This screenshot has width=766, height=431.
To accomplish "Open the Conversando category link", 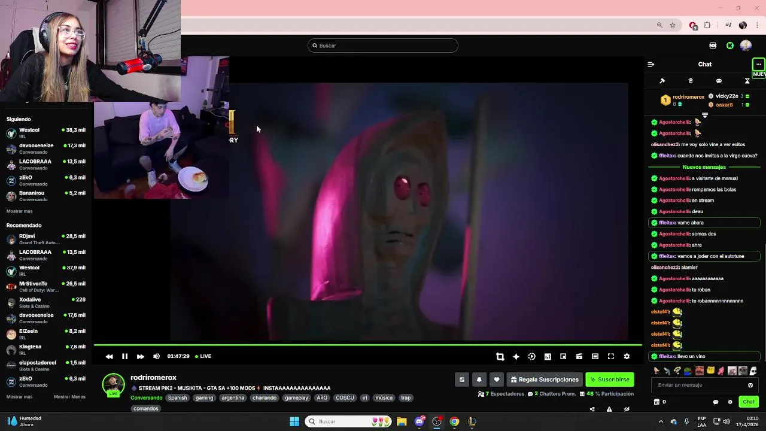I will tap(146, 397).
